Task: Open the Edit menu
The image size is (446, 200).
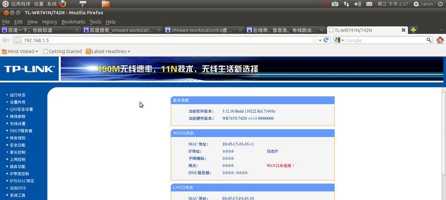Action: point(18,22)
